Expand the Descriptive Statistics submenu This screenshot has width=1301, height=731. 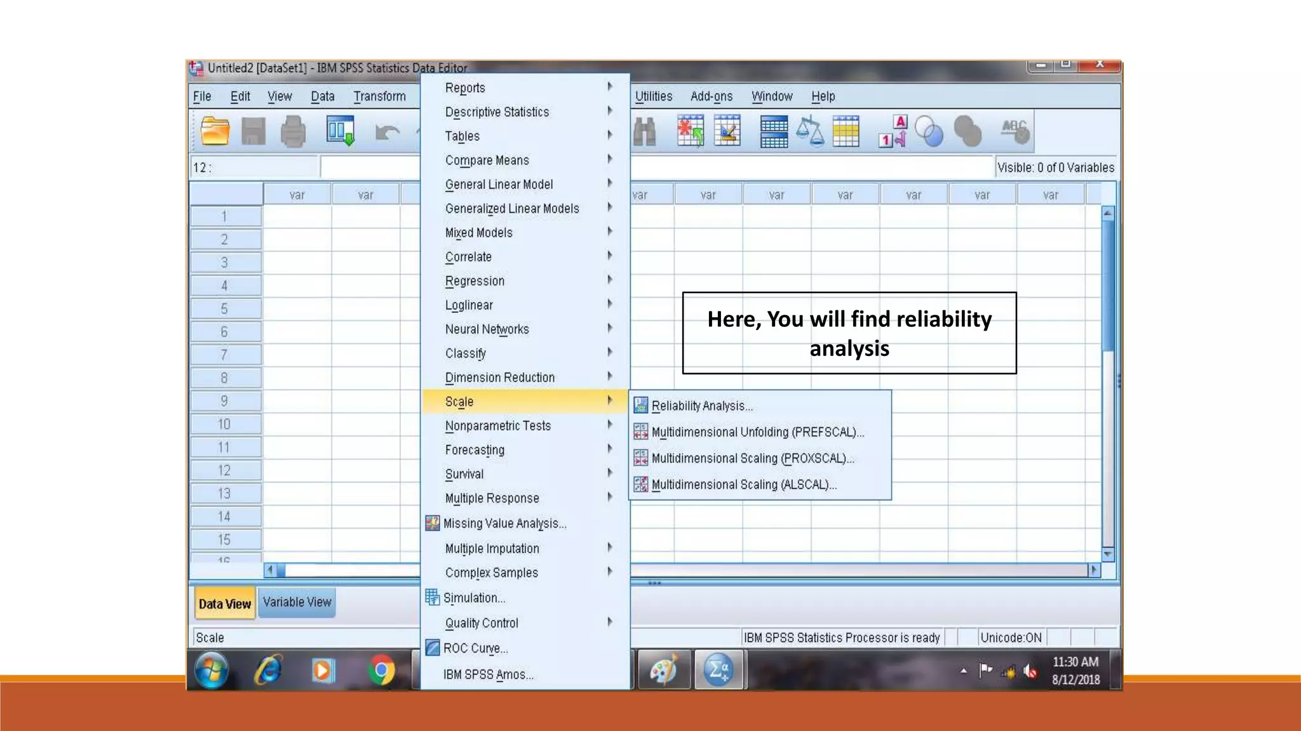[x=525, y=112]
